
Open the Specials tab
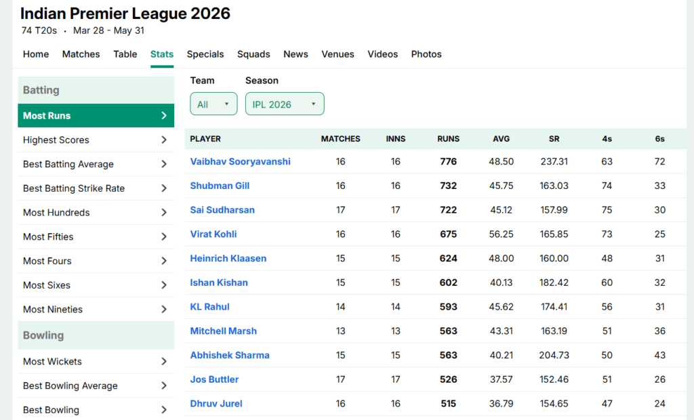click(x=205, y=54)
